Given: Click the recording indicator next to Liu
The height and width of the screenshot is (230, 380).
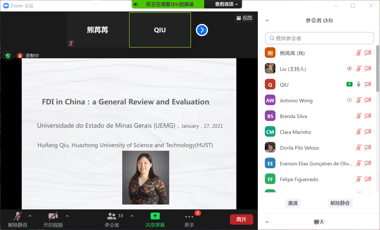Looking at the screenshot, I should click(x=350, y=68).
